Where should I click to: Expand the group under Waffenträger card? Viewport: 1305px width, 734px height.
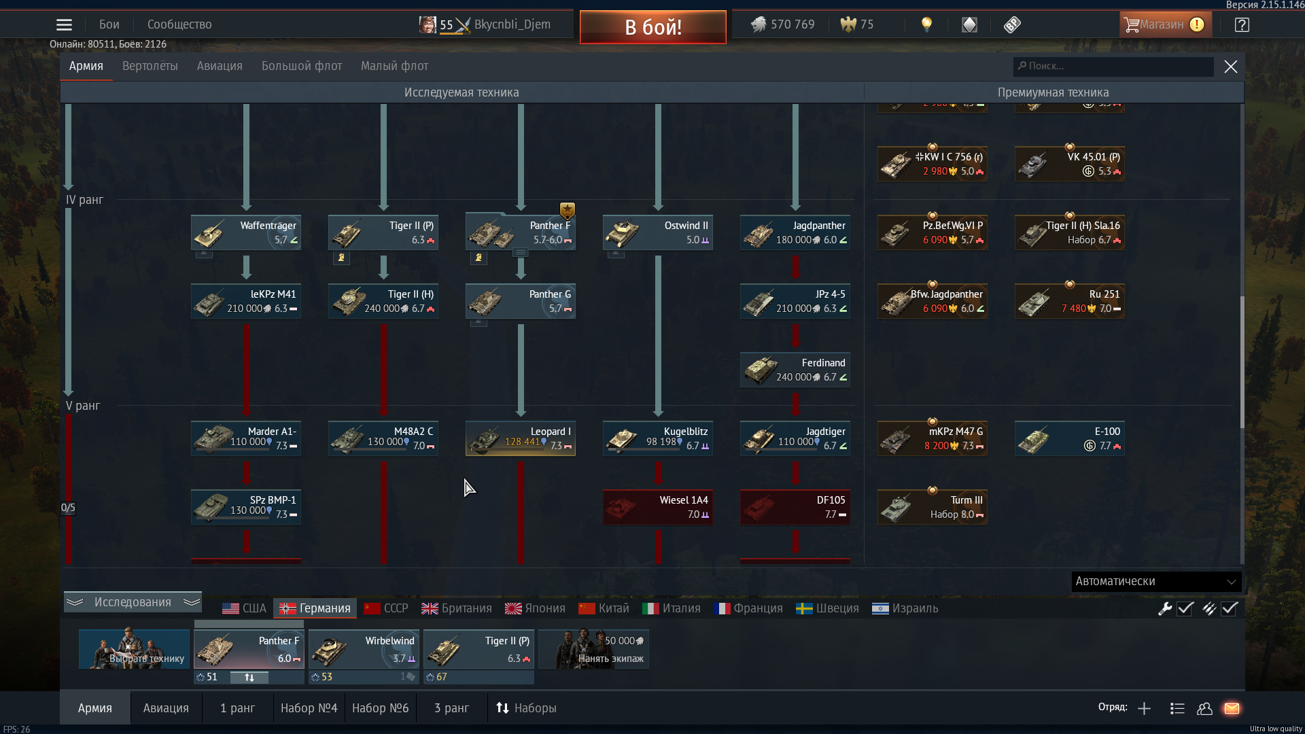point(204,254)
